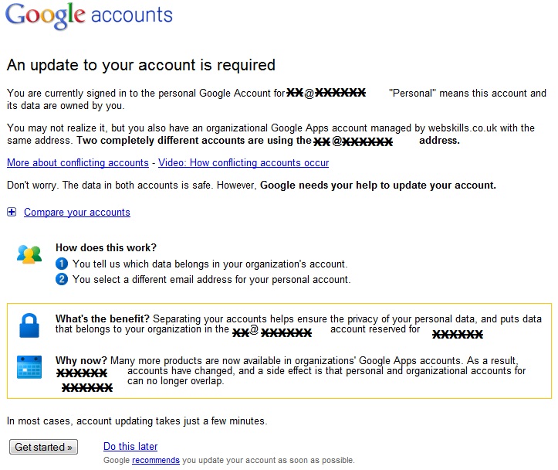The height and width of the screenshot is (470, 558).
Task: Open Compare your accounts link
Action: [77, 213]
